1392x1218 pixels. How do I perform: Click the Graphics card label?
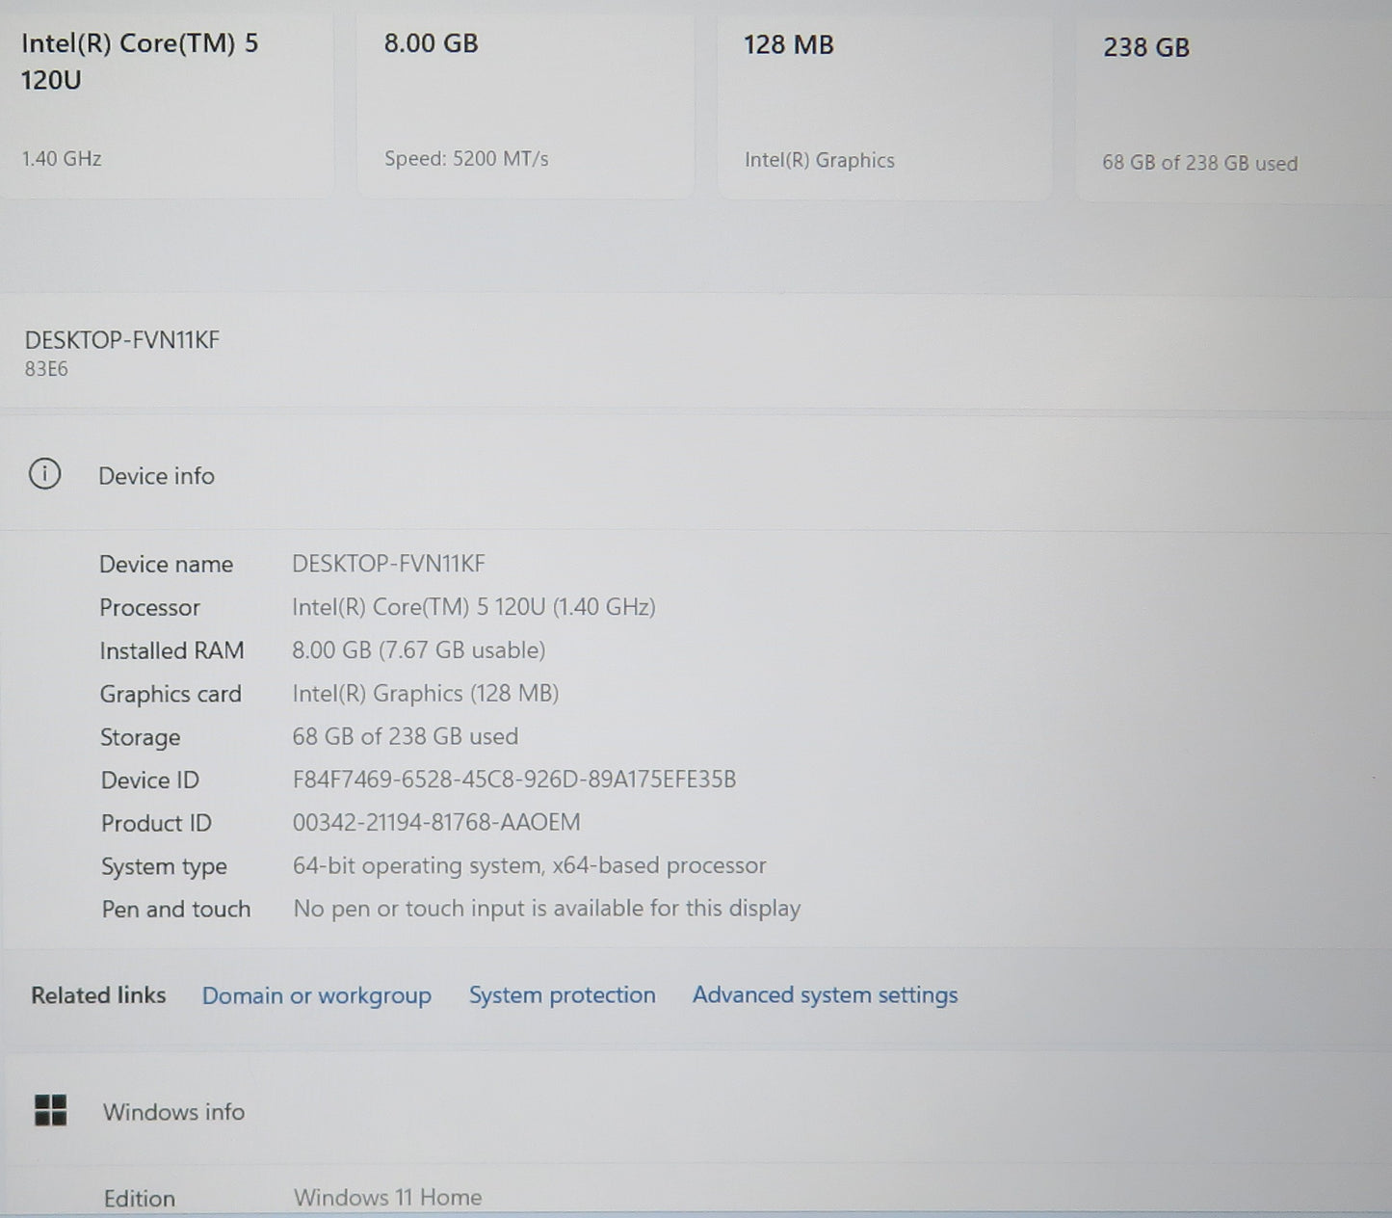click(x=171, y=694)
